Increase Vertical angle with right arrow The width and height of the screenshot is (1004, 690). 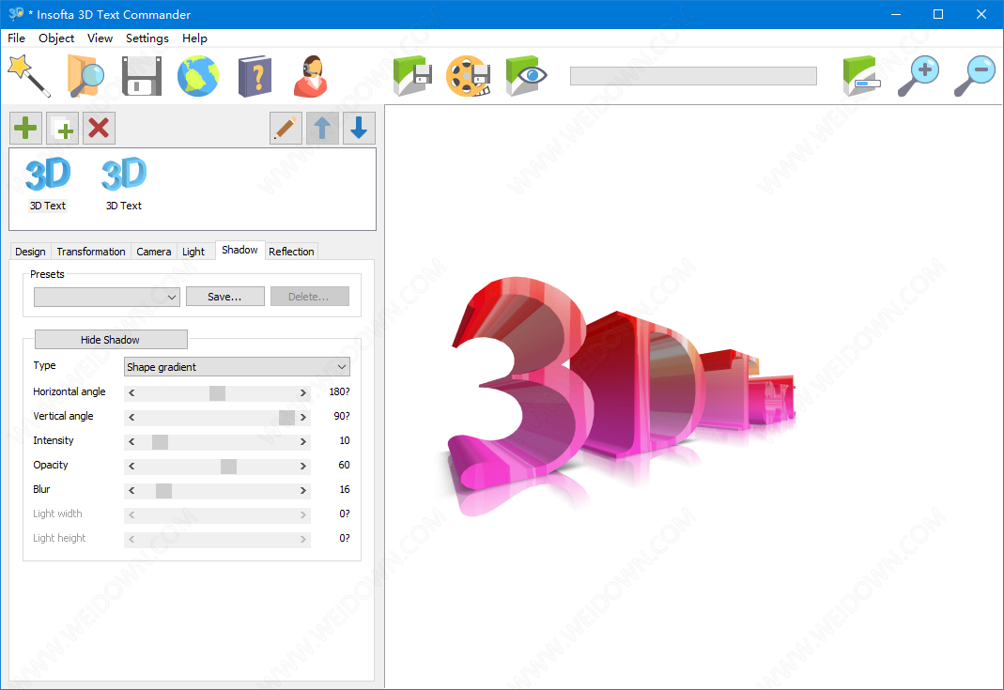pos(302,417)
